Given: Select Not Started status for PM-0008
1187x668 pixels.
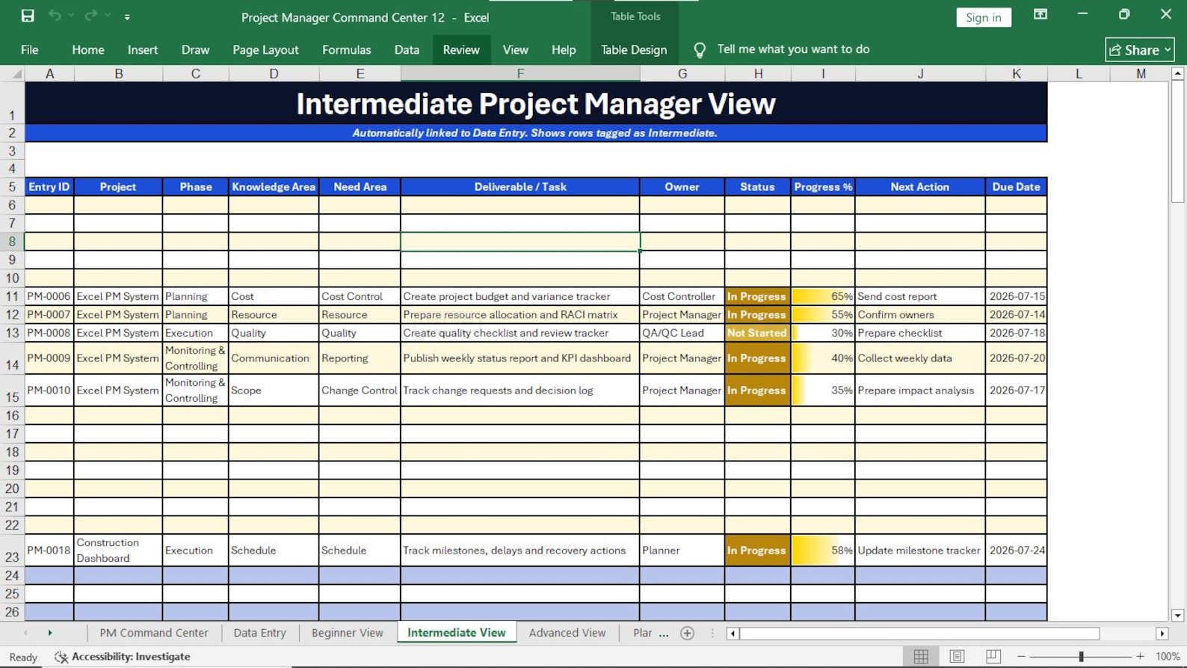Looking at the screenshot, I should click(x=757, y=333).
